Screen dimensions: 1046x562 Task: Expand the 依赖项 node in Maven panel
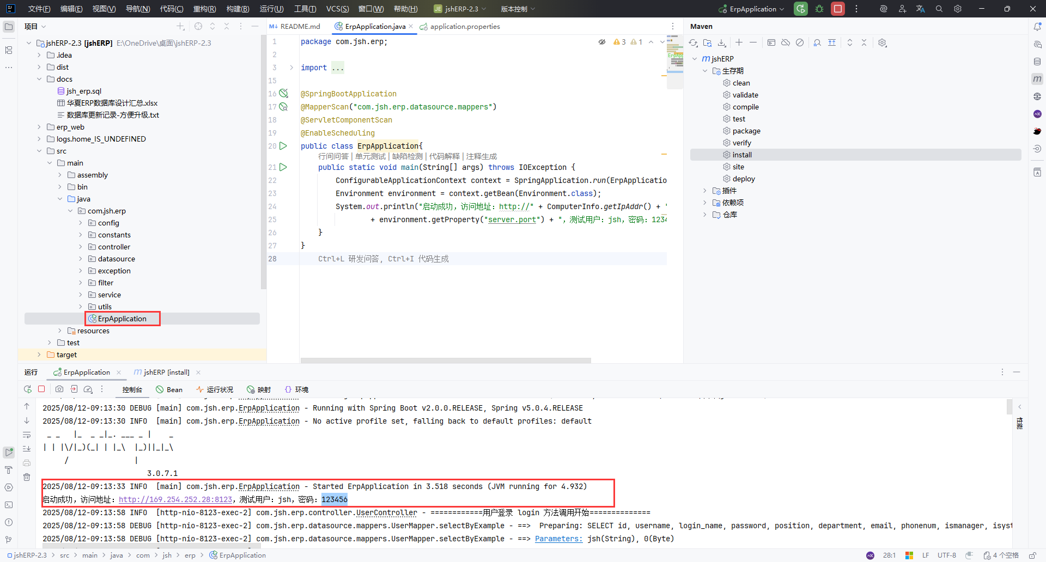click(x=704, y=203)
